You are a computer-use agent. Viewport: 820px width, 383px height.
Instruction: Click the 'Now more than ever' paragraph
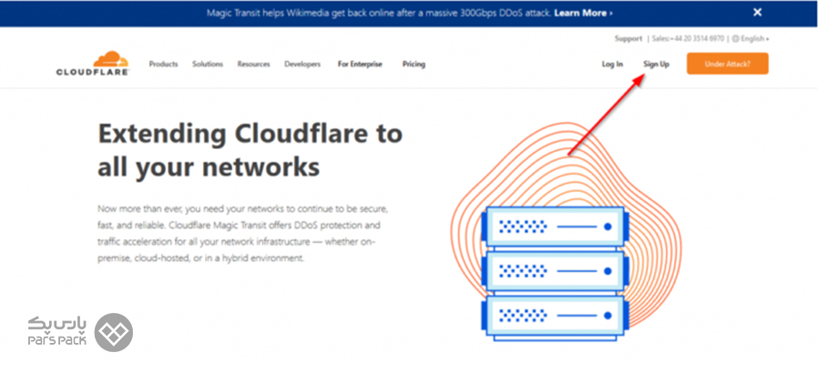tap(242, 234)
